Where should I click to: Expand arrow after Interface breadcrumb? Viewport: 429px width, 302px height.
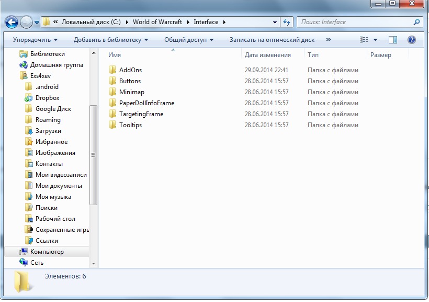(x=224, y=23)
